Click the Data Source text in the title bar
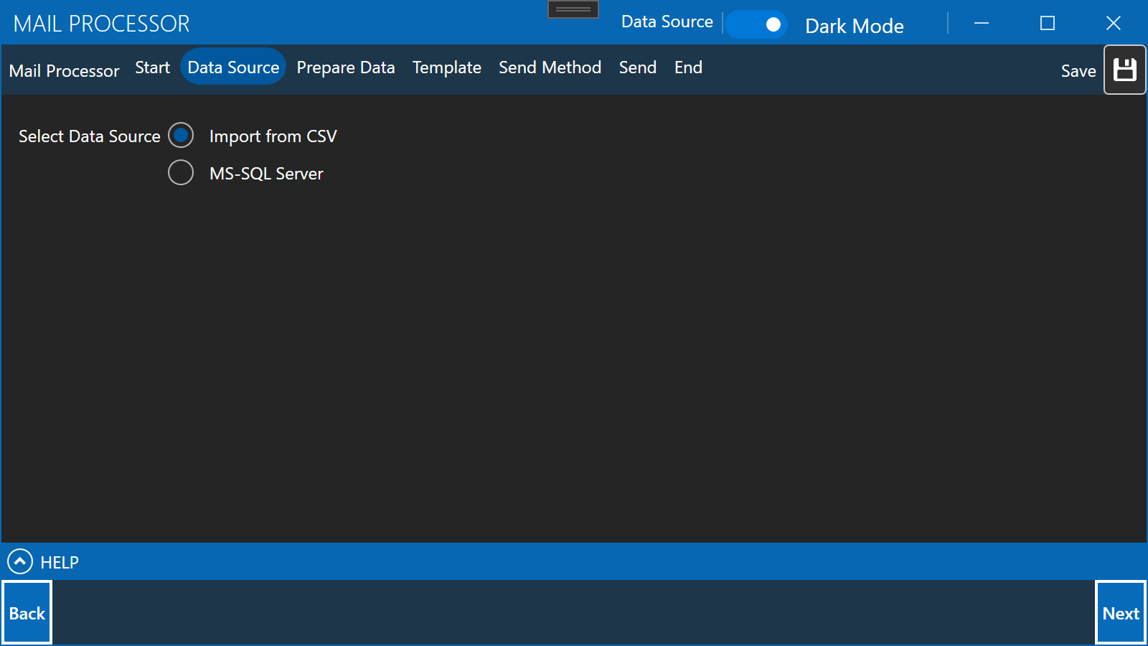Viewport: 1148px width, 646px height. (667, 22)
